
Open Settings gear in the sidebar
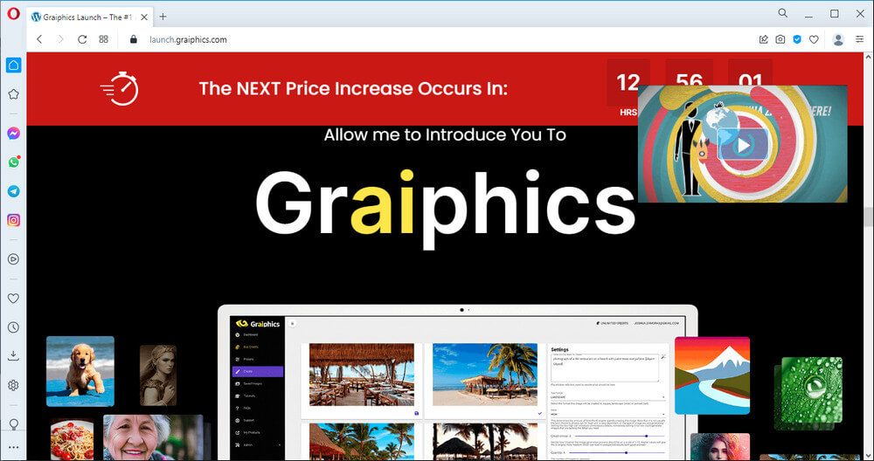tap(13, 385)
